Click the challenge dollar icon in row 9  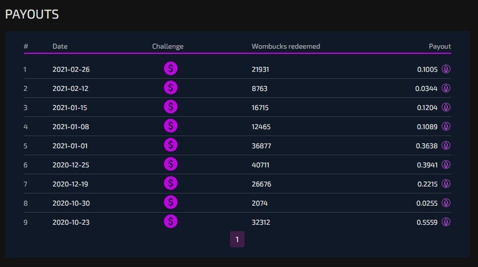(170, 222)
